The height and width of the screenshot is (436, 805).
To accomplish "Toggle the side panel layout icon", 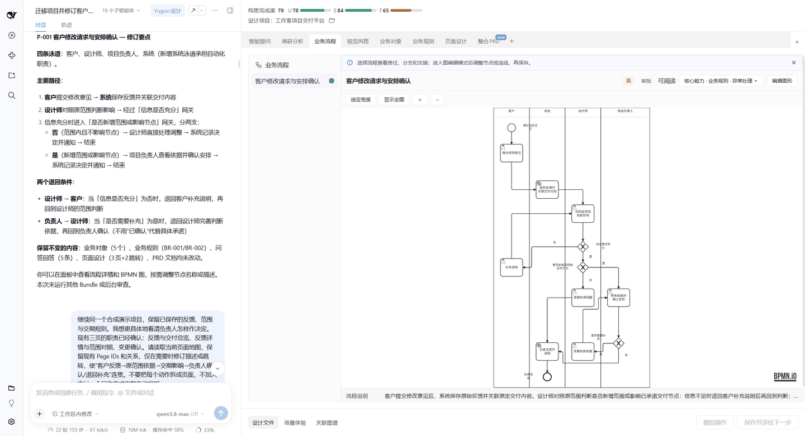I will [x=230, y=11].
